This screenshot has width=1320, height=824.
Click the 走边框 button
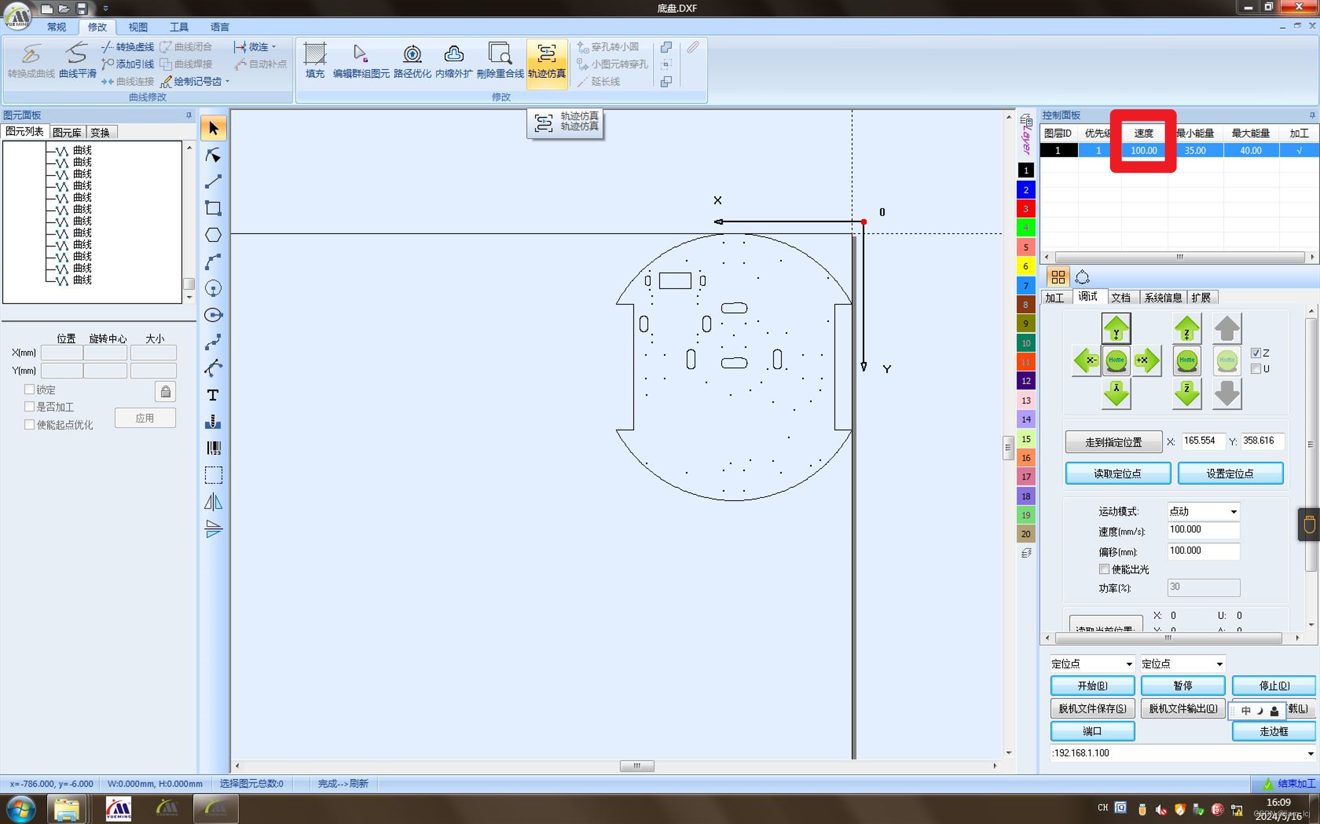pos(1274,731)
